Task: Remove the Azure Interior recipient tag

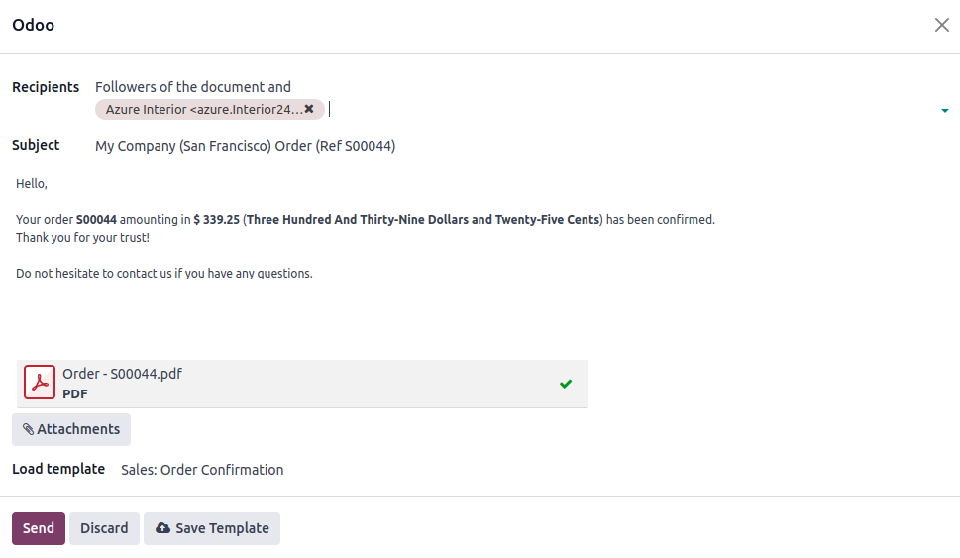Action: (x=309, y=109)
